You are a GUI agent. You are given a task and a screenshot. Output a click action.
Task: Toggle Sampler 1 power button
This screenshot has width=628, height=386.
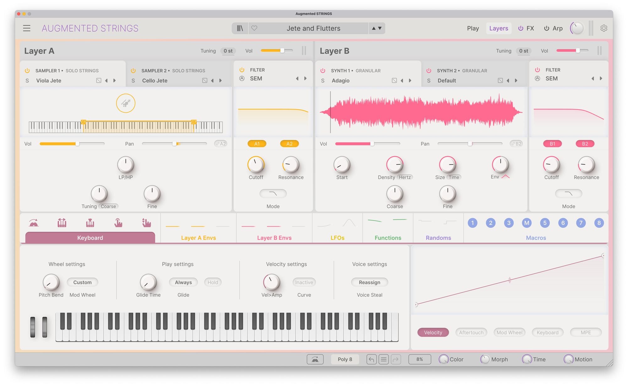(27, 71)
